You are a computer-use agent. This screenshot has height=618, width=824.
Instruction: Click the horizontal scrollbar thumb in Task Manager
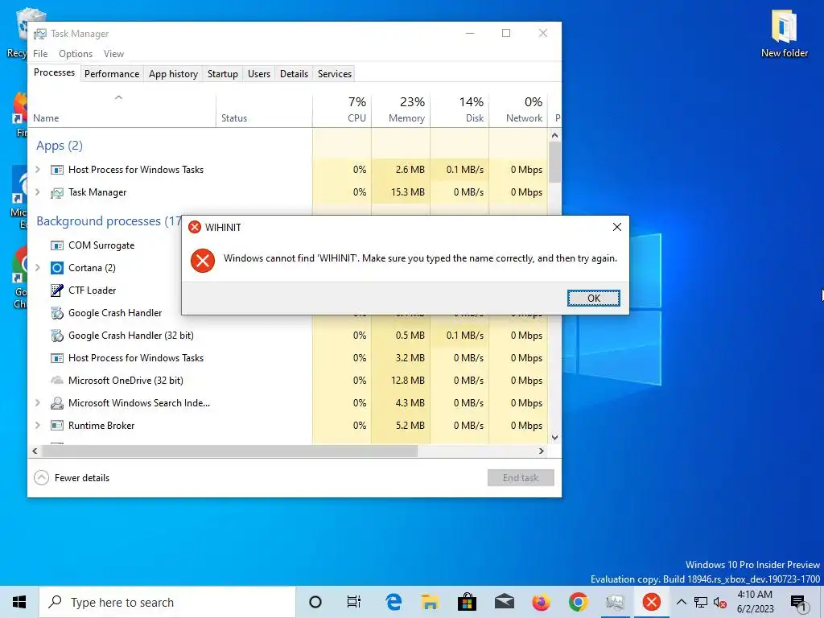[x=229, y=451]
